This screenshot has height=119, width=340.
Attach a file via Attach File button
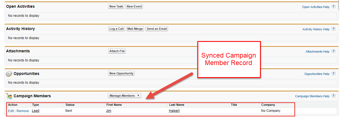[117, 51]
